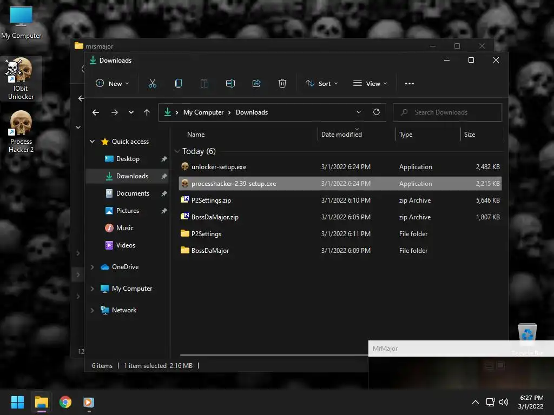This screenshot has width=554, height=415.
Task: Click the Search Downloads field
Action: [x=447, y=112]
